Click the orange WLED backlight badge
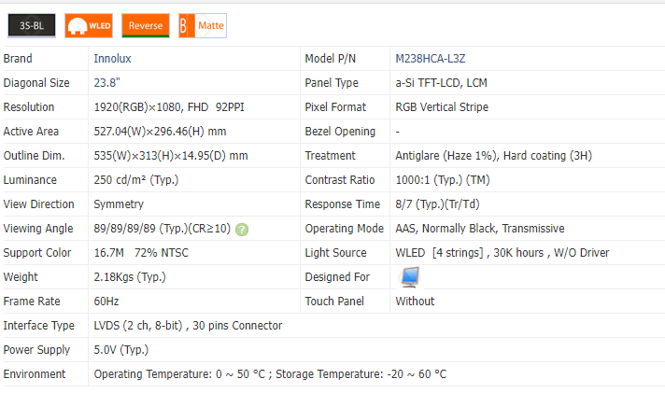The image size is (665, 393). click(x=89, y=26)
